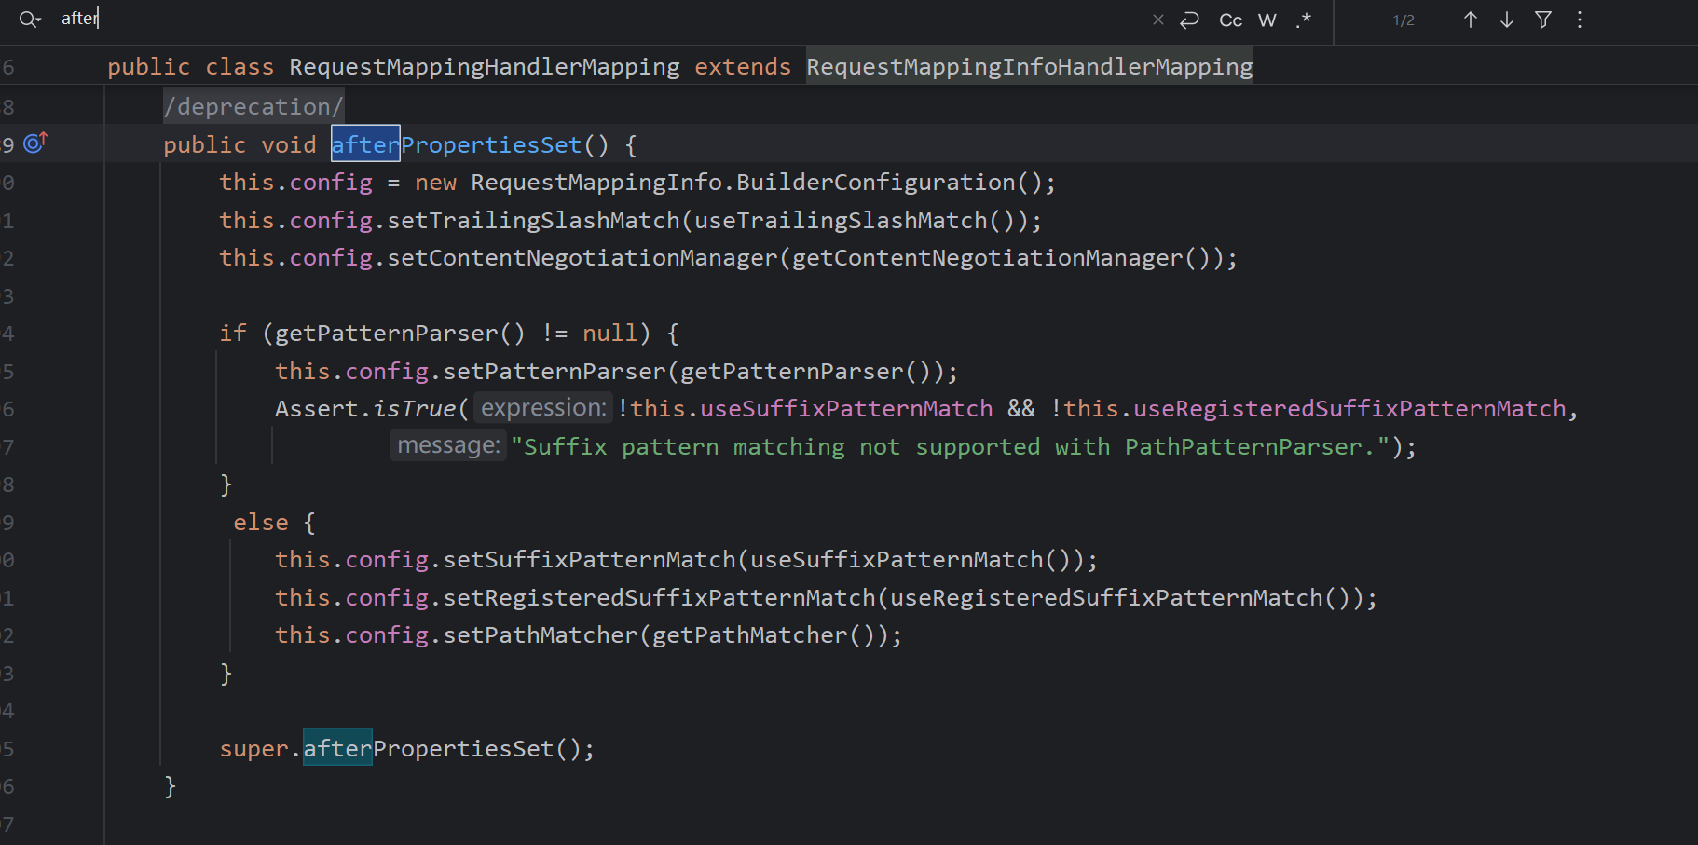Open the three-dot more options menu
The height and width of the screenshot is (845, 1698).
[x=1580, y=20]
